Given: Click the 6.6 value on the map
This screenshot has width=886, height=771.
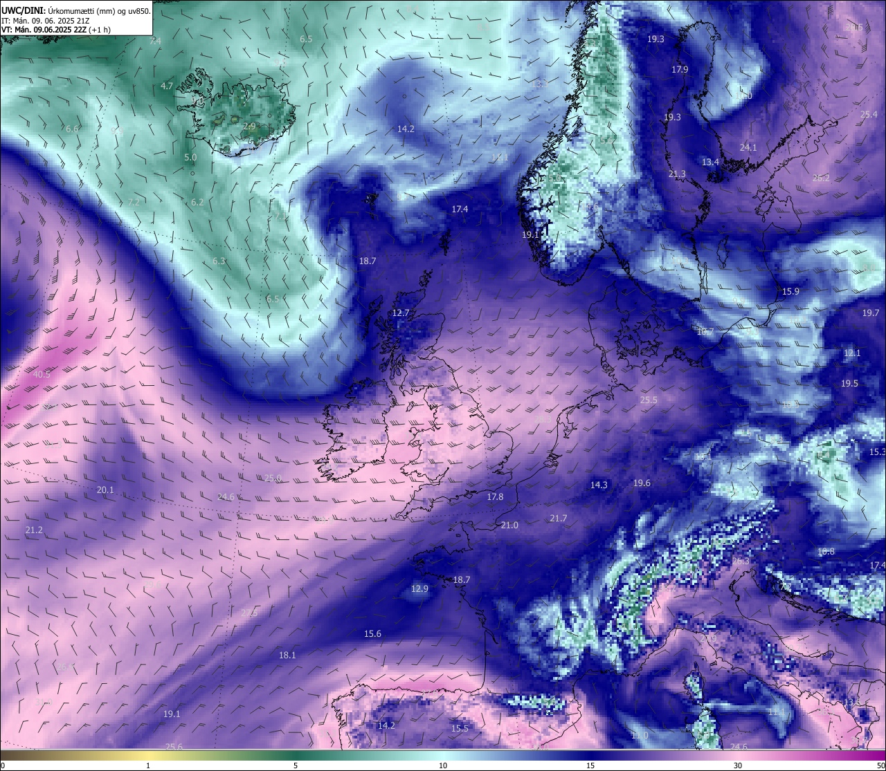Looking at the screenshot, I should coord(72,129).
